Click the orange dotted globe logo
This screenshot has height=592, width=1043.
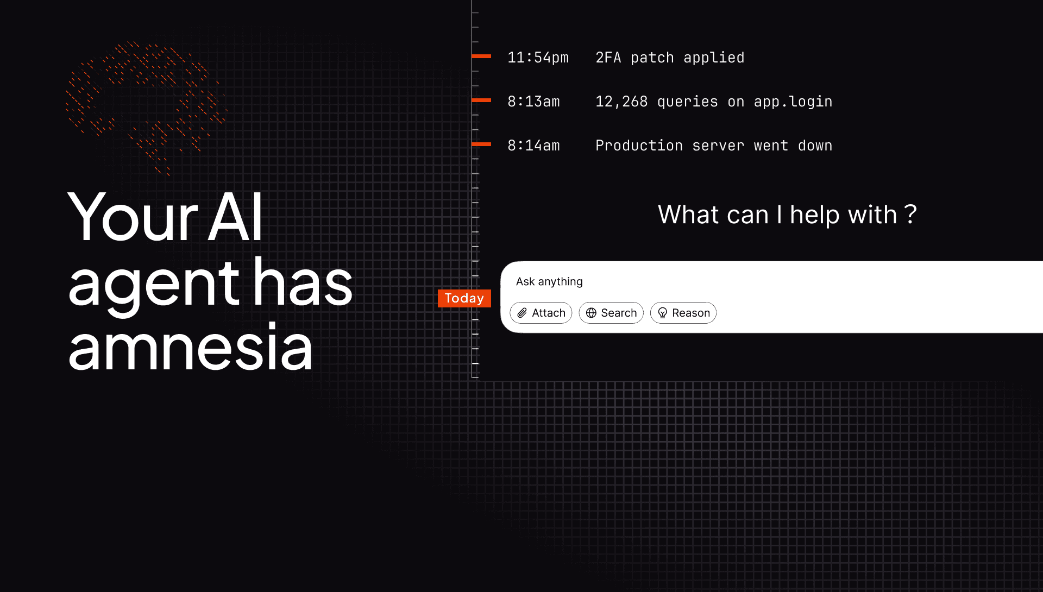click(x=147, y=108)
